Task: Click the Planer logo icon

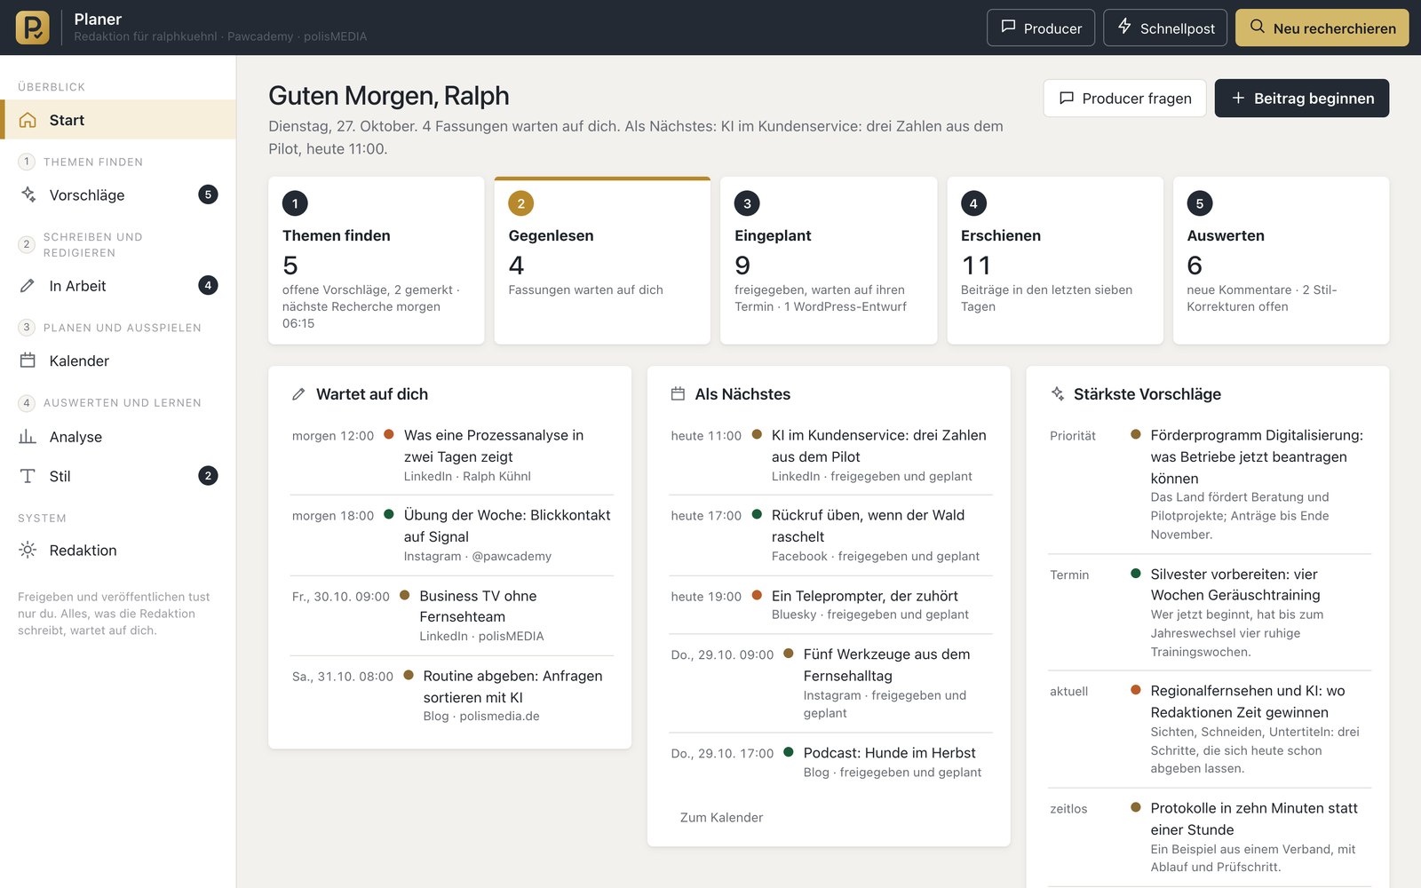Action: [33, 28]
